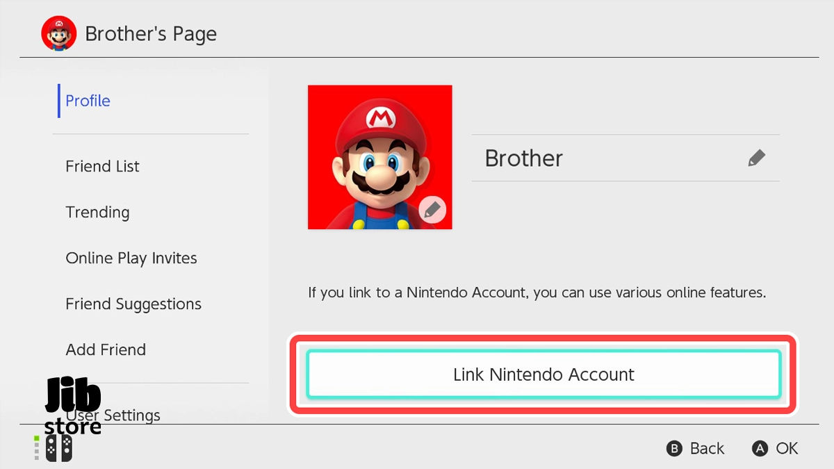
Task: Edit profile picture using pencil icon on Mario image
Action: (432, 209)
